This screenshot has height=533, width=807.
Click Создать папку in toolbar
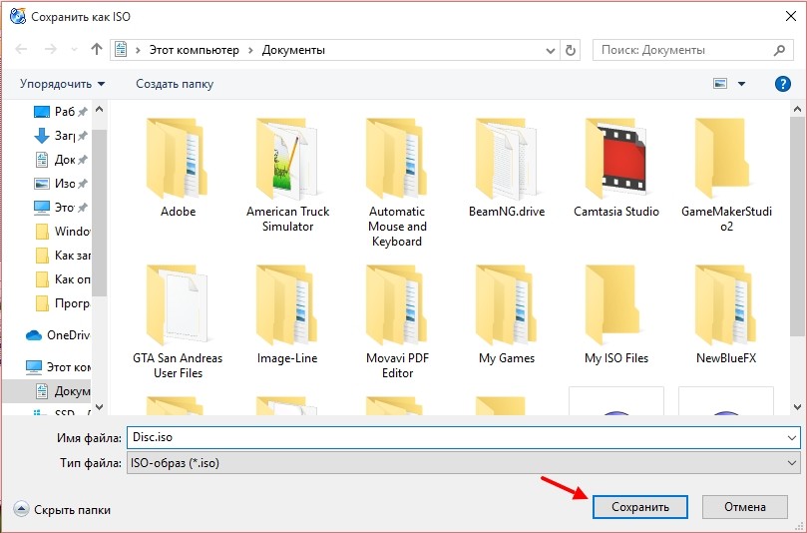tap(175, 84)
